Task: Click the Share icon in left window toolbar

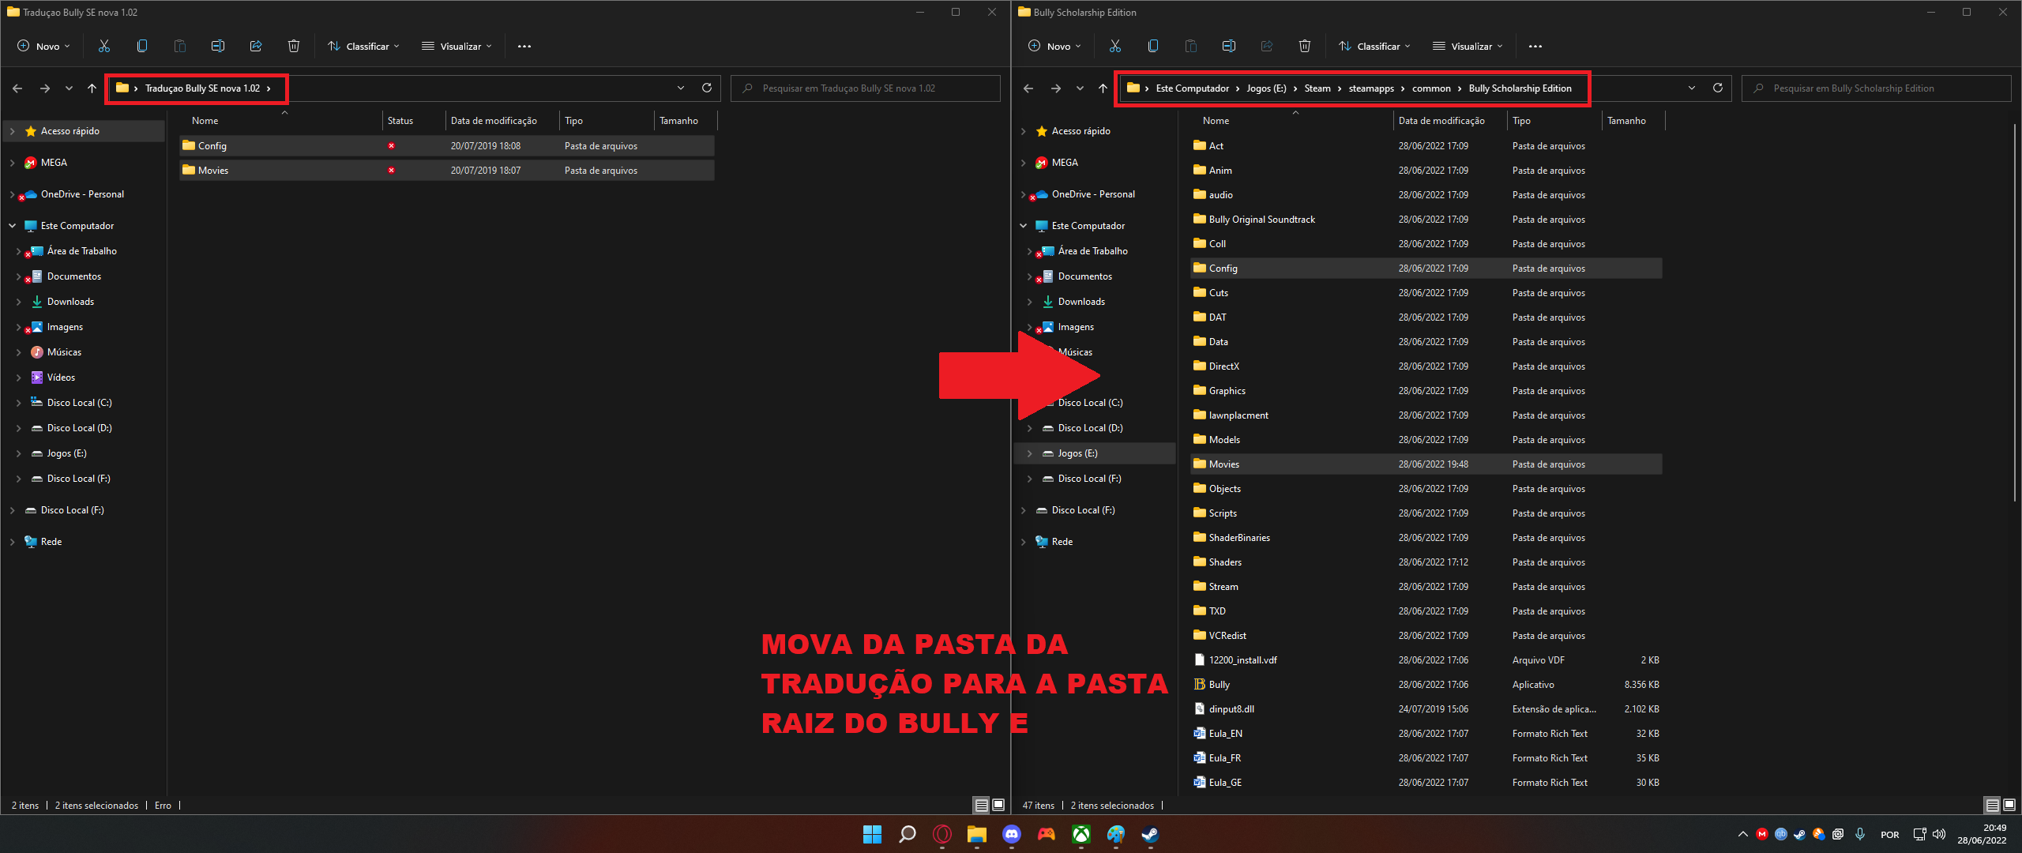Action: (255, 46)
